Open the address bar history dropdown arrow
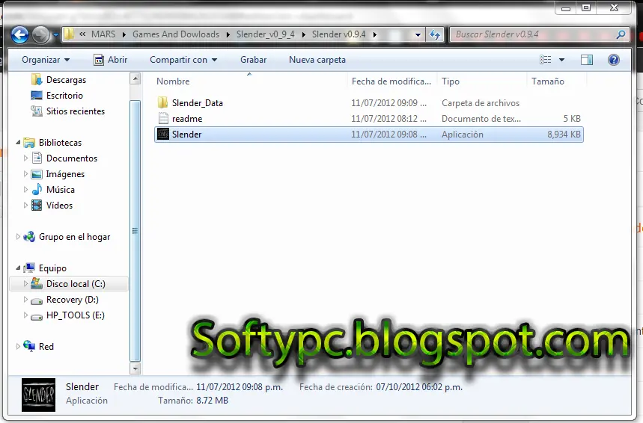 click(x=418, y=35)
